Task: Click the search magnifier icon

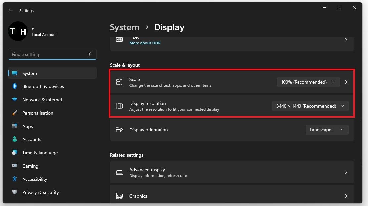Action: 90,54
